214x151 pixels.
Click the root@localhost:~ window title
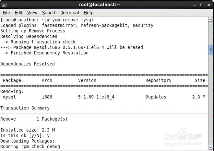coord(99,5)
